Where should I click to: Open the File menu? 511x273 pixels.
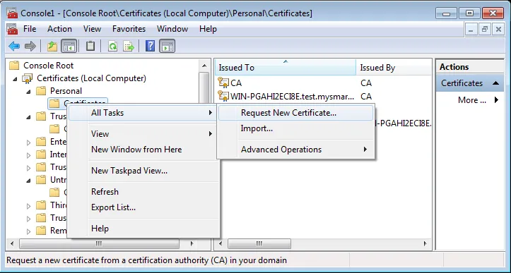pos(30,29)
